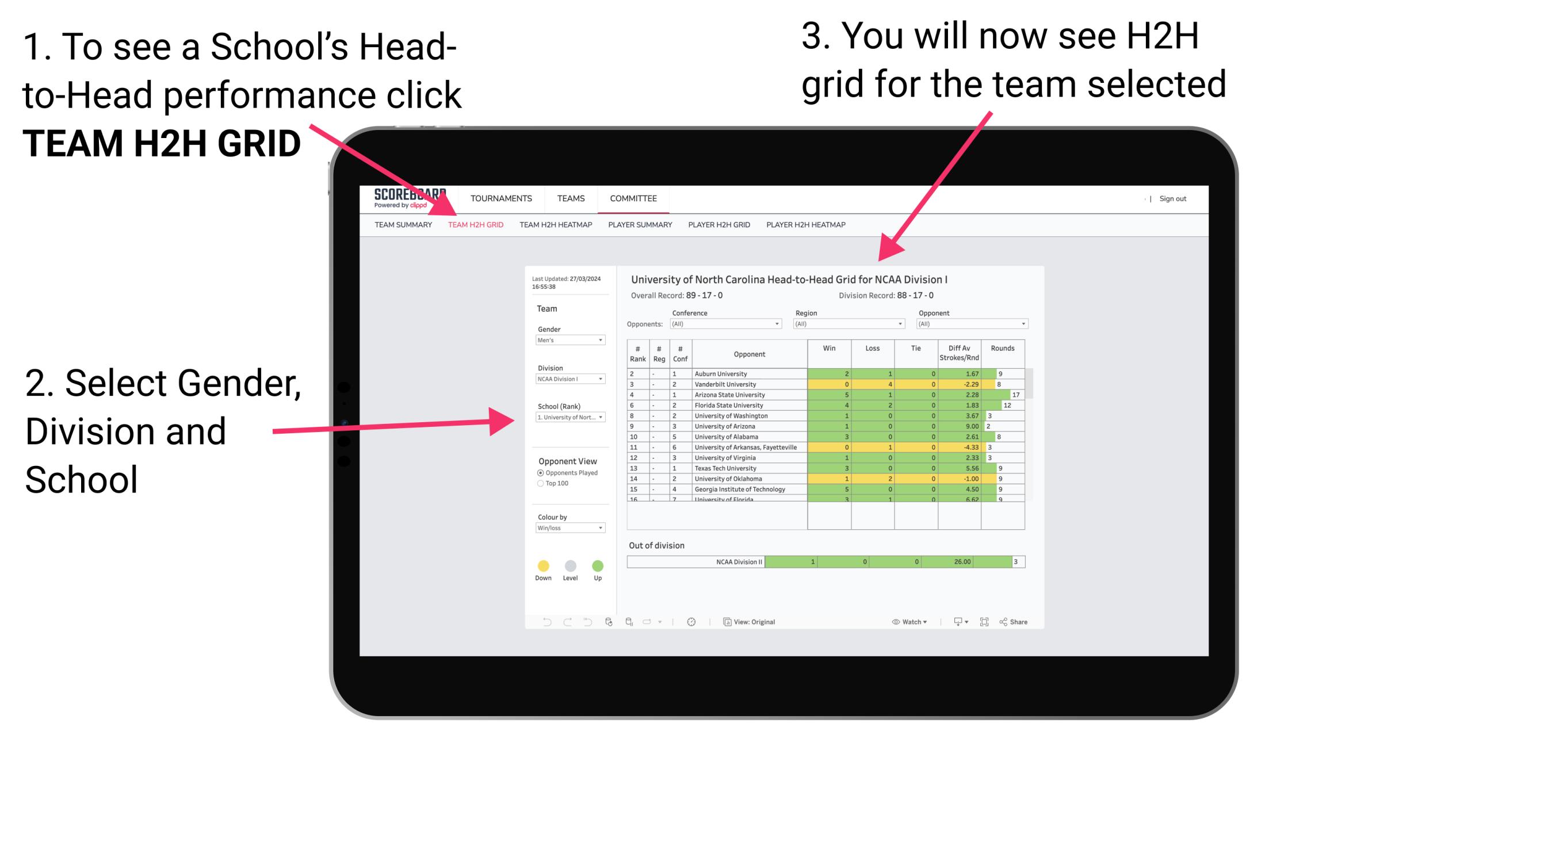The height and width of the screenshot is (841, 1563).
Task: Select the Top 100 radio button
Action: pos(540,484)
